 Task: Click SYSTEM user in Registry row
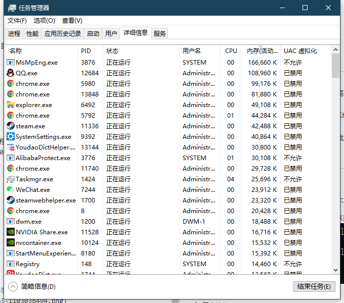pos(194,264)
